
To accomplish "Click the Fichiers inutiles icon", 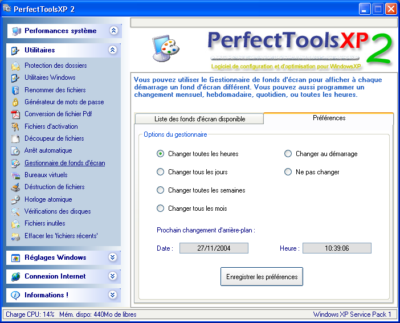I will [x=15, y=224].
